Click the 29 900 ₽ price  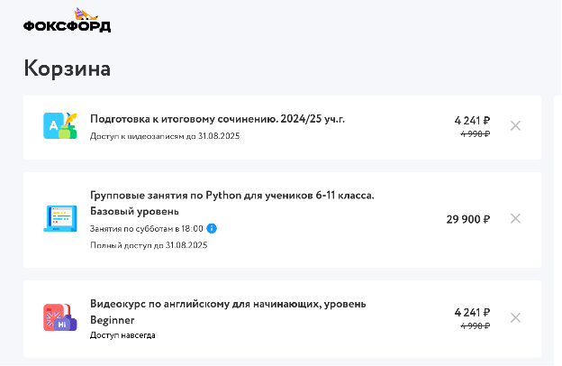(x=468, y=219)
